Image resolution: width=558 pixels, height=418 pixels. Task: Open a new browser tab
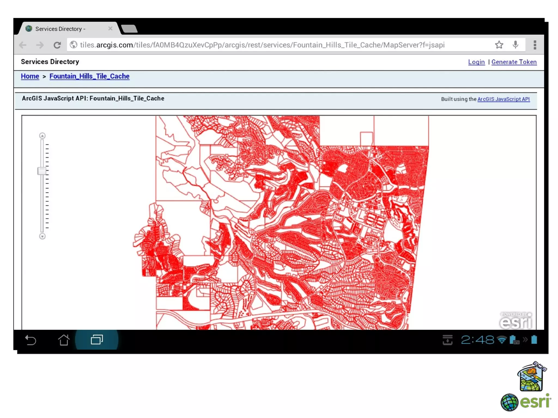(x=129, y=29)
